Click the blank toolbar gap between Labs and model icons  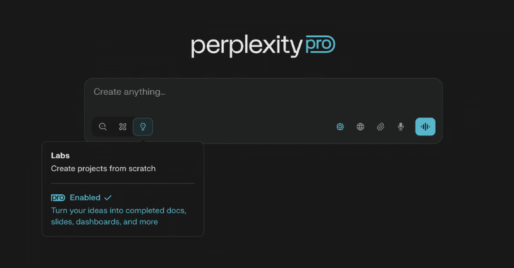[244, 127]
